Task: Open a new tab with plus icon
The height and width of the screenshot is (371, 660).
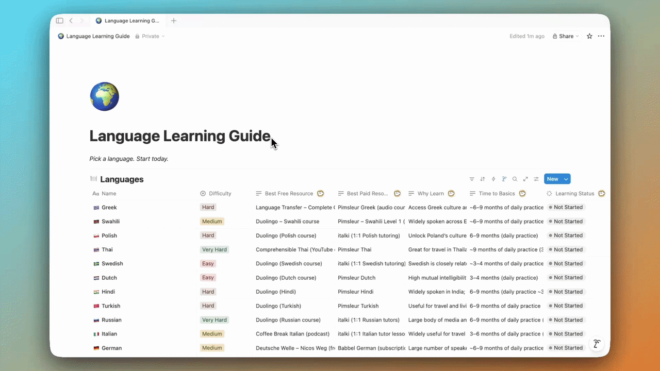Action: [174, 21]
